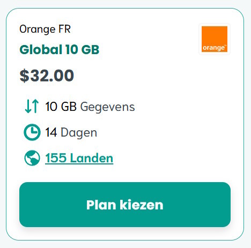Click the up-down data arrows icon
The height and width of the screenshot is (248, 251).
pos(32,106)
